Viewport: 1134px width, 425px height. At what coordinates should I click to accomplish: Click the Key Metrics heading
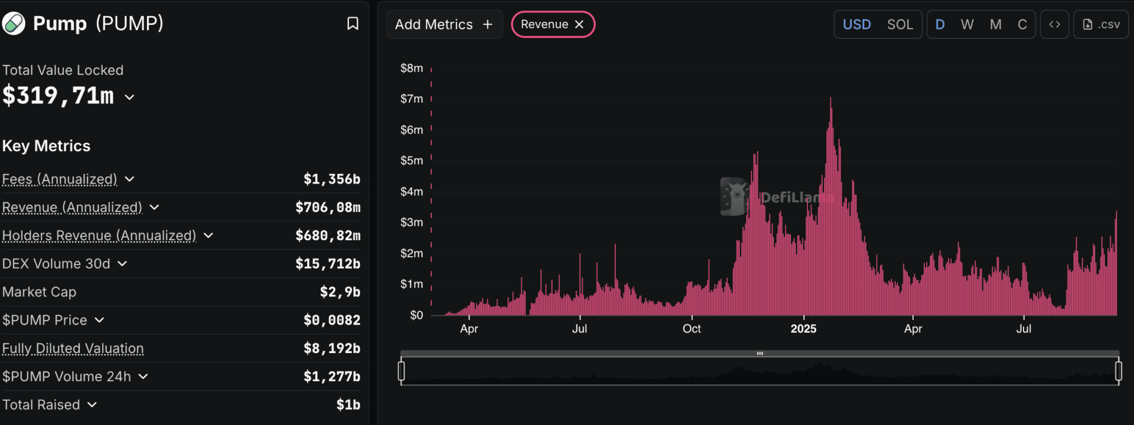[x=46, y=146]
